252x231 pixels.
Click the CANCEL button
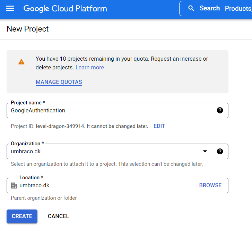pyautogui.click(x=58, y=216)
